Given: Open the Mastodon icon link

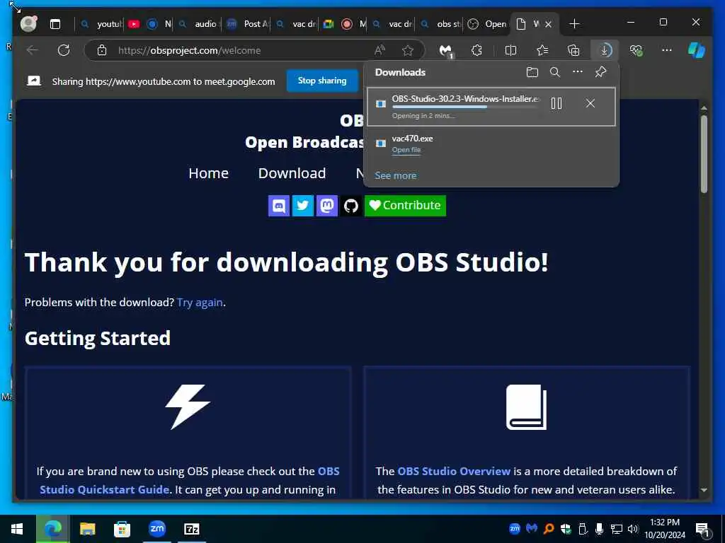Looking at the screenshot, I should (x=327, y=206).
